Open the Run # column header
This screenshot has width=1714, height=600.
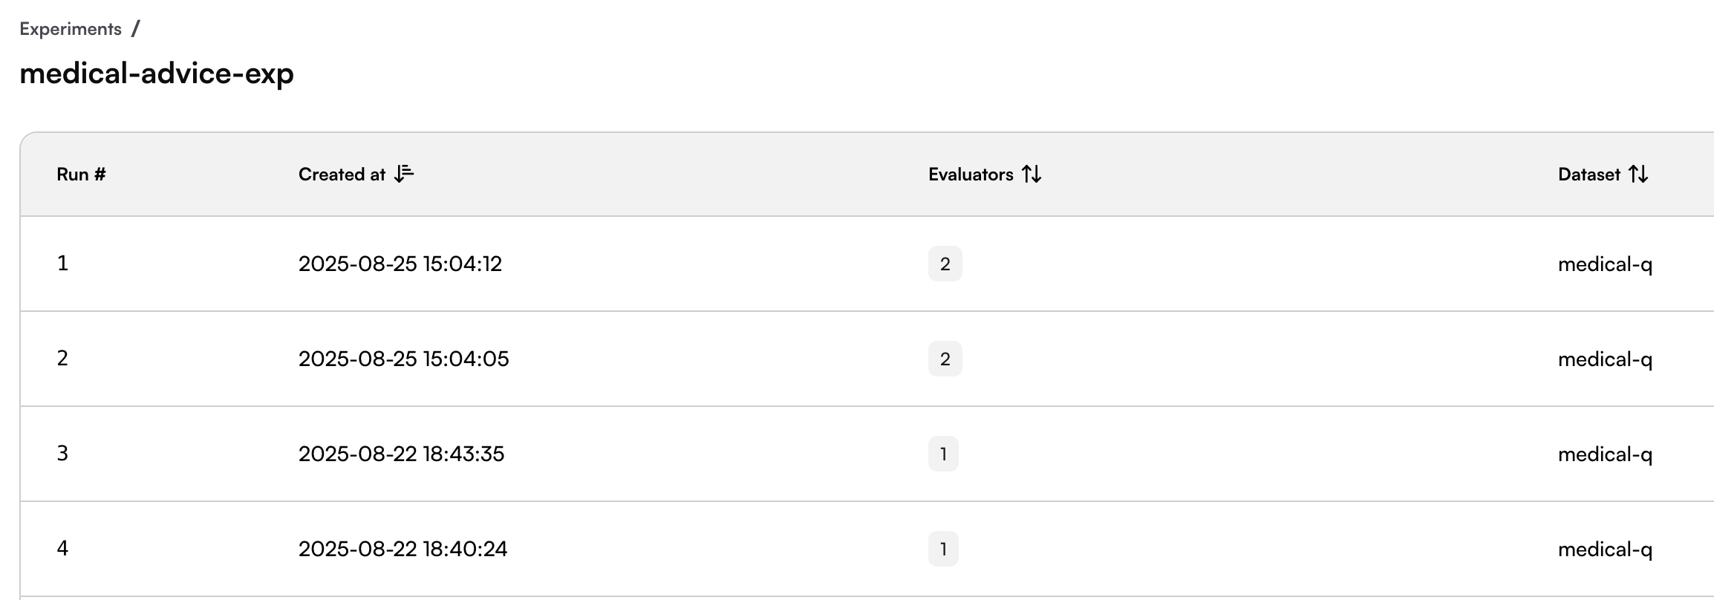coord(81,175)
